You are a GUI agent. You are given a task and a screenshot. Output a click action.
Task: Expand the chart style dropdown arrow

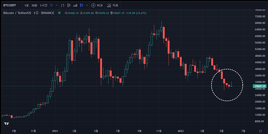pyautogui.click(x=87, y=5)
